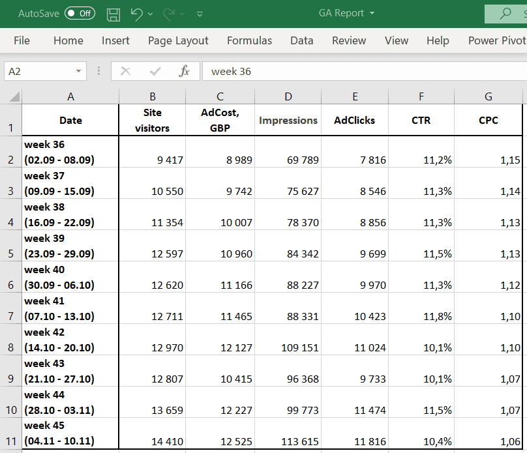Click the three-dot formula bar resize handle
Screen dimensions: 527x453
pyautogui.click(x=98, y=71)
